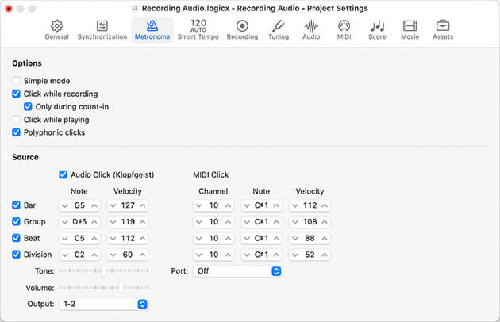Screen dimensions: 500x322
Task: Increase the Division MIDI velocity 52
Action: point(324,255)
